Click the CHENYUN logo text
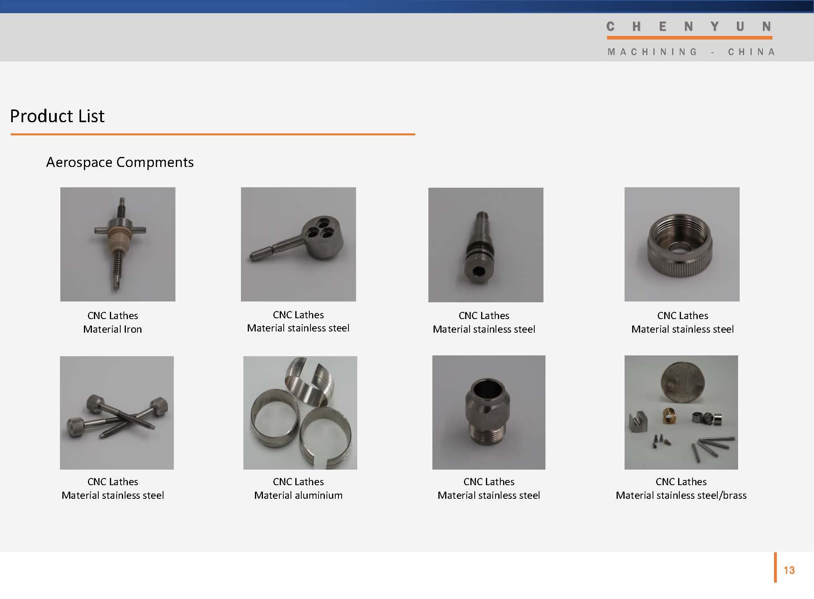The width and height of the screenshot is (814, 599). click(x=689, y=26)
